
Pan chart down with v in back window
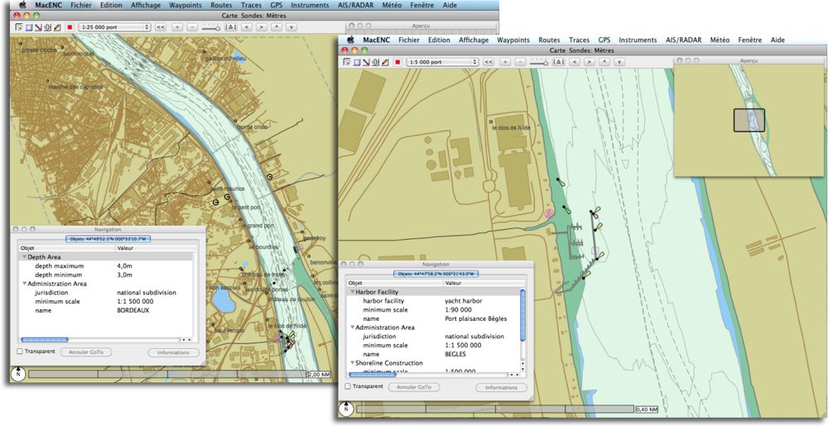[291, 27]
